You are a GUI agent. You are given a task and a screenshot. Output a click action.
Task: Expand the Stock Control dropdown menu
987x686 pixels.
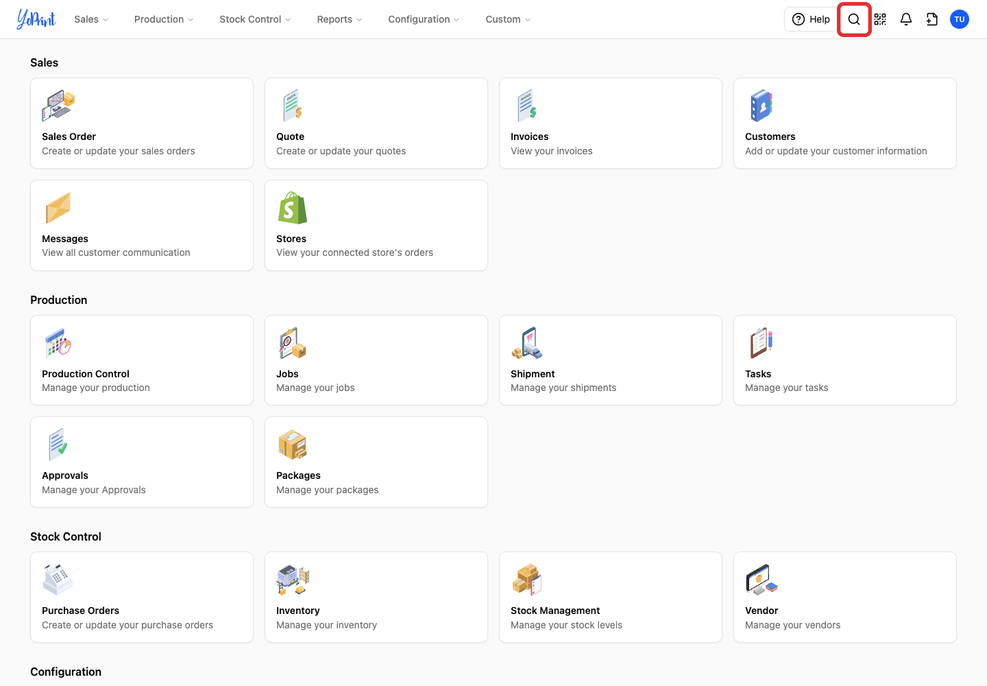coord(255,19)
